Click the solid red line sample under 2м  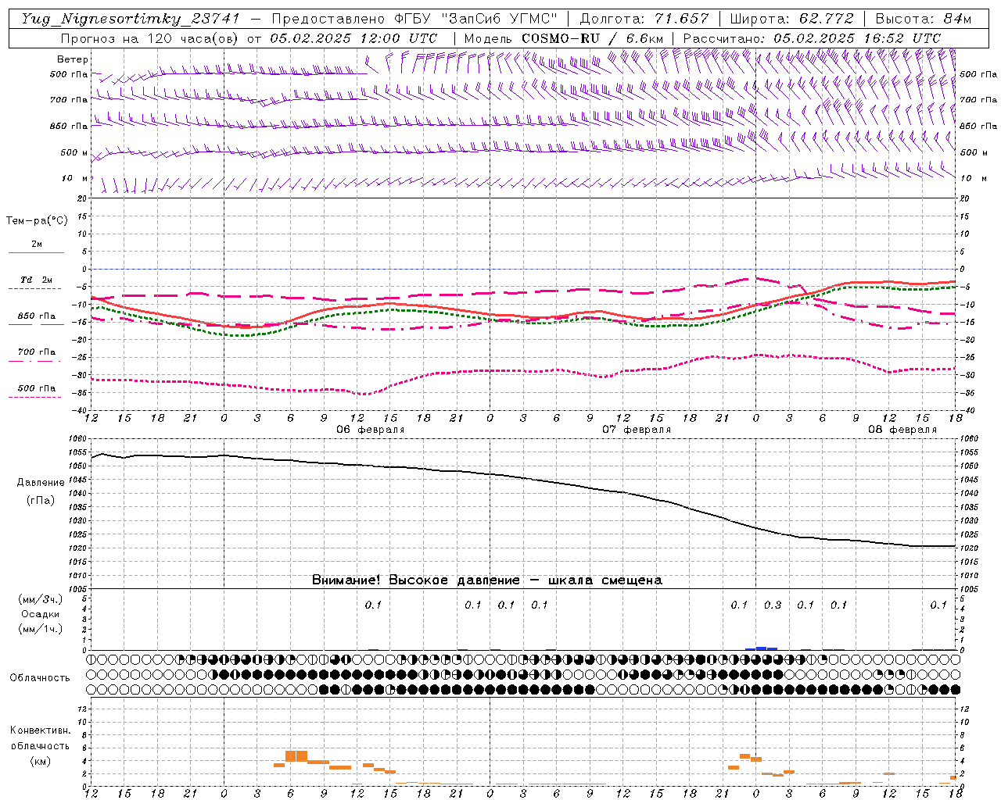coord(37,252)
